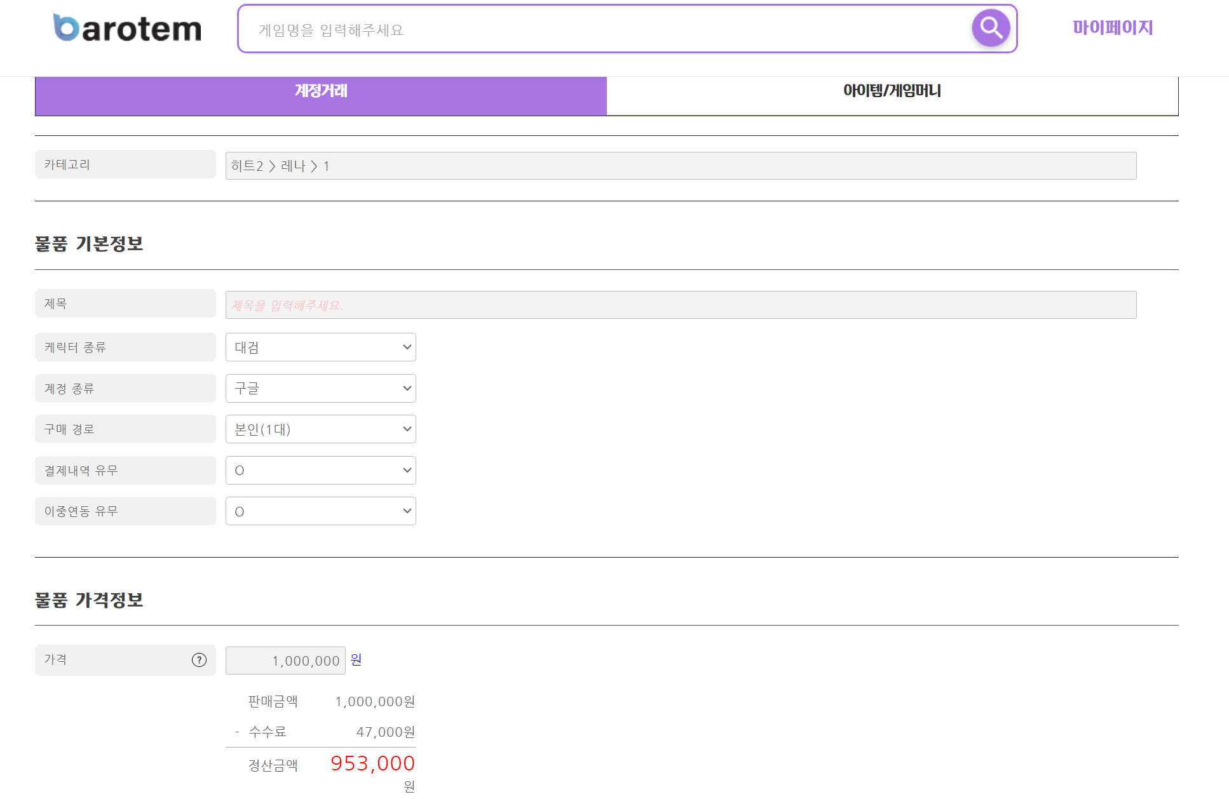This screenshot has width=1229, height=799.
Task: Expand the 구매 경로 dropdown showing 본인(1대)
Action: (321, 429)
